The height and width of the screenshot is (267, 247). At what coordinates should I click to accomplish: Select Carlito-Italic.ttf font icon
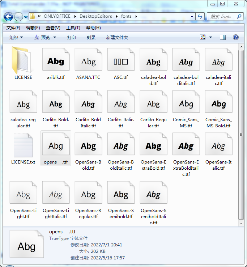point(121,102)
